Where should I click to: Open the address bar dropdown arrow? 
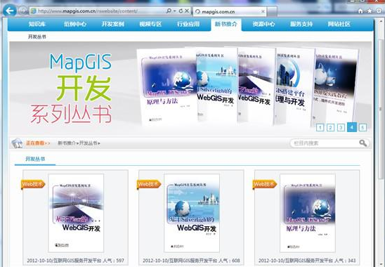coord(174,11)
